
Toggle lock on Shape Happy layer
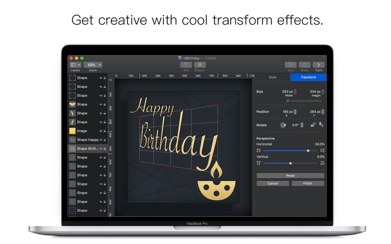click(105, 140)
